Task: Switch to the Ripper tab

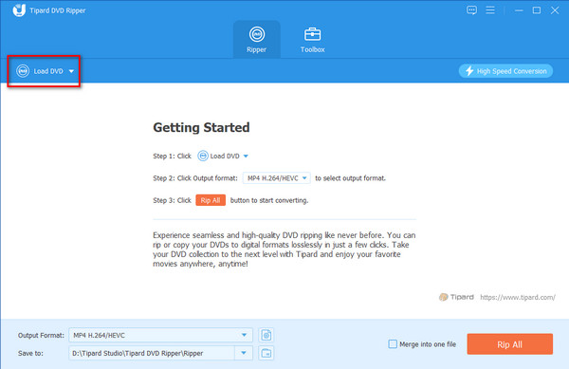Action: point(257,40)
